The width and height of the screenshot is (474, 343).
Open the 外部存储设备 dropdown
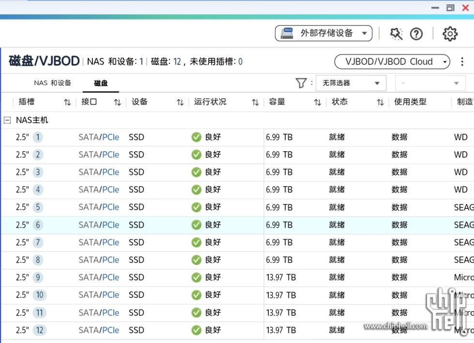point(323,33)
